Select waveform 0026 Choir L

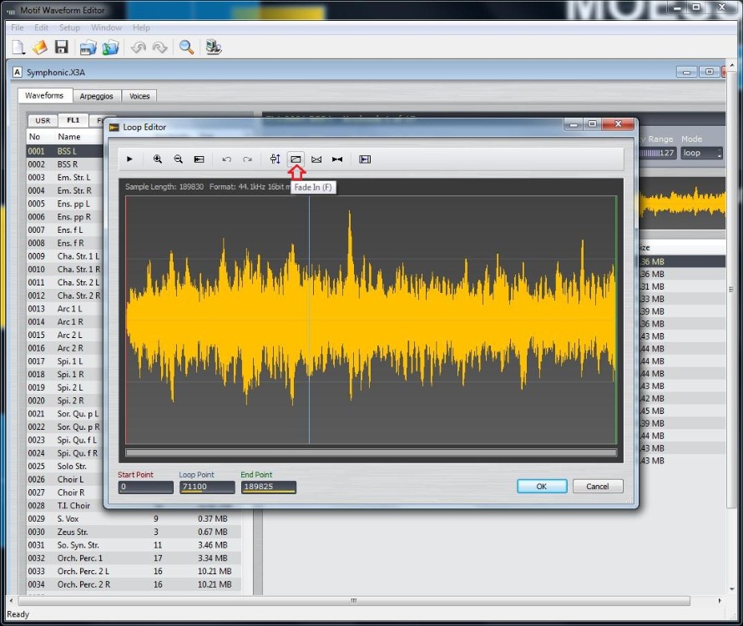65,479
